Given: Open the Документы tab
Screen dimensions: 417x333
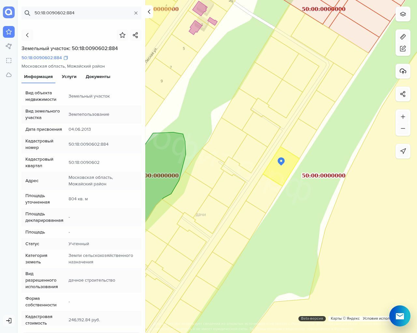Looking at the screenshot, I should point(98,77).
